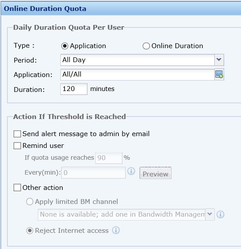The width and height of the screenshot is (241, 249).
Task: Expand the BM channel dropdown arrow
Action: (210, 214)
